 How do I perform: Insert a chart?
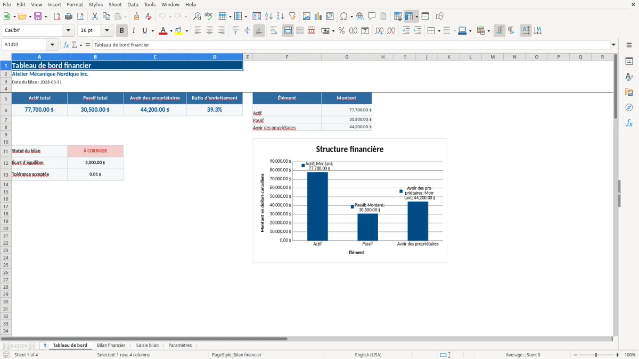point(318,16)
